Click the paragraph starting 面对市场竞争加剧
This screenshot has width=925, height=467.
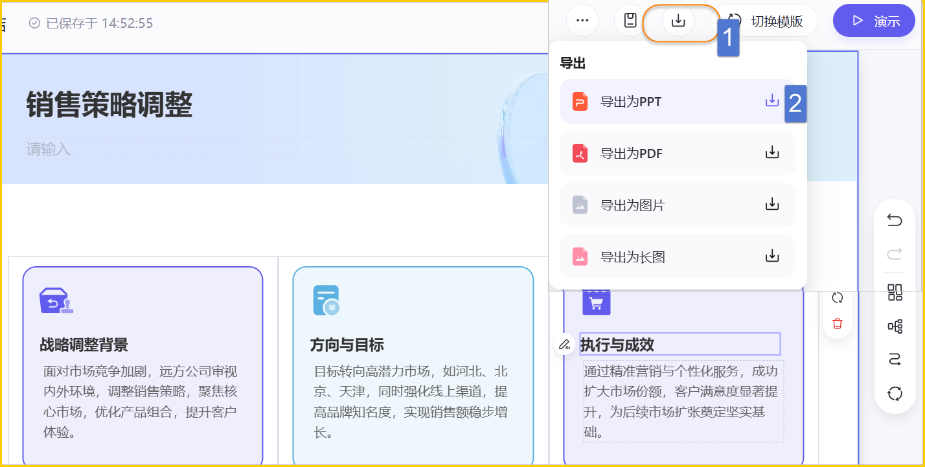(x=141, y=402)
